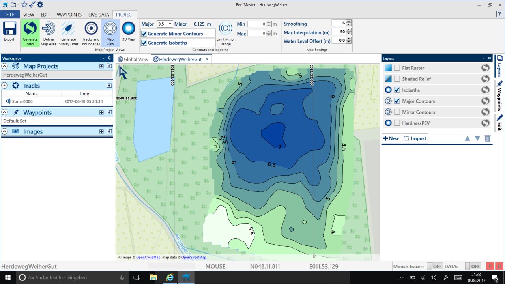Open the OpenStreetMap attribution link
The image size is (505, 284).
[193, 257]
